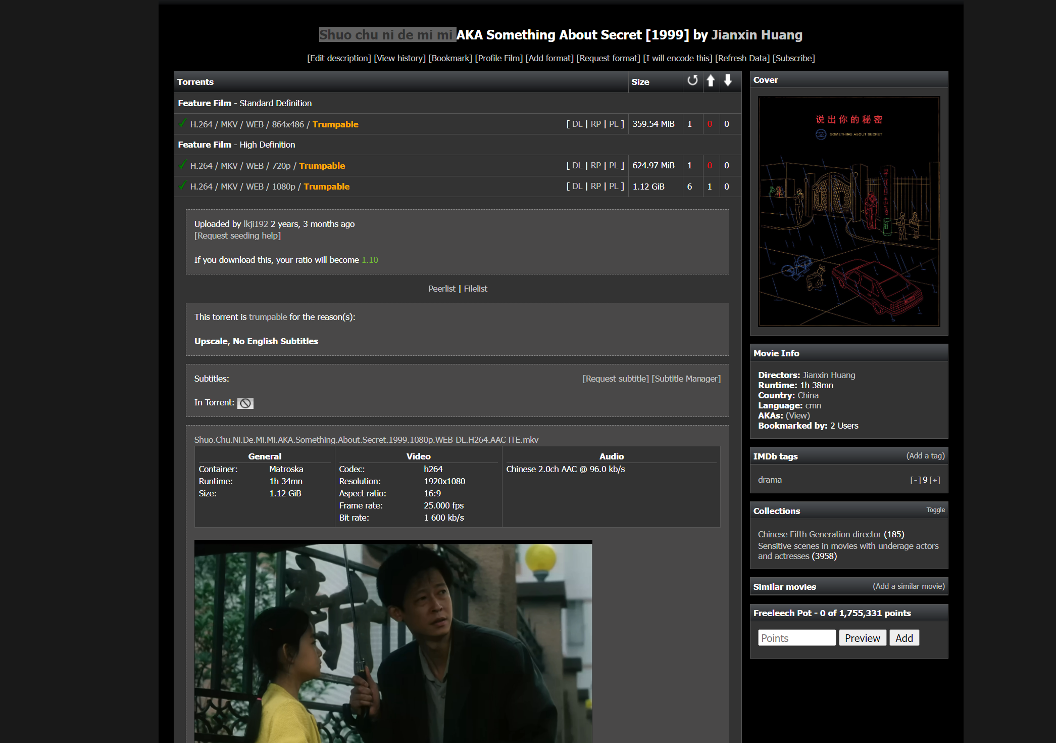This screenshot has width=1056, height=743.
Task: Download the 1080p torrent via DL link
Action: tap(577, 186)
